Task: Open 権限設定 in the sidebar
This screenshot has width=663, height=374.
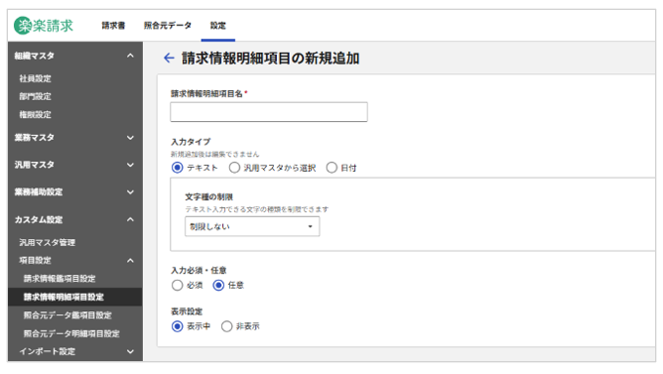Action: pyautogui.click(x=35, y=114)
